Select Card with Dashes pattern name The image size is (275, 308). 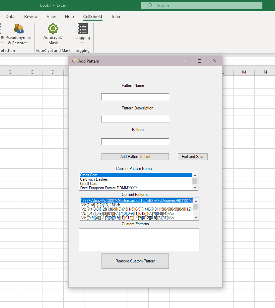point(94,179)
